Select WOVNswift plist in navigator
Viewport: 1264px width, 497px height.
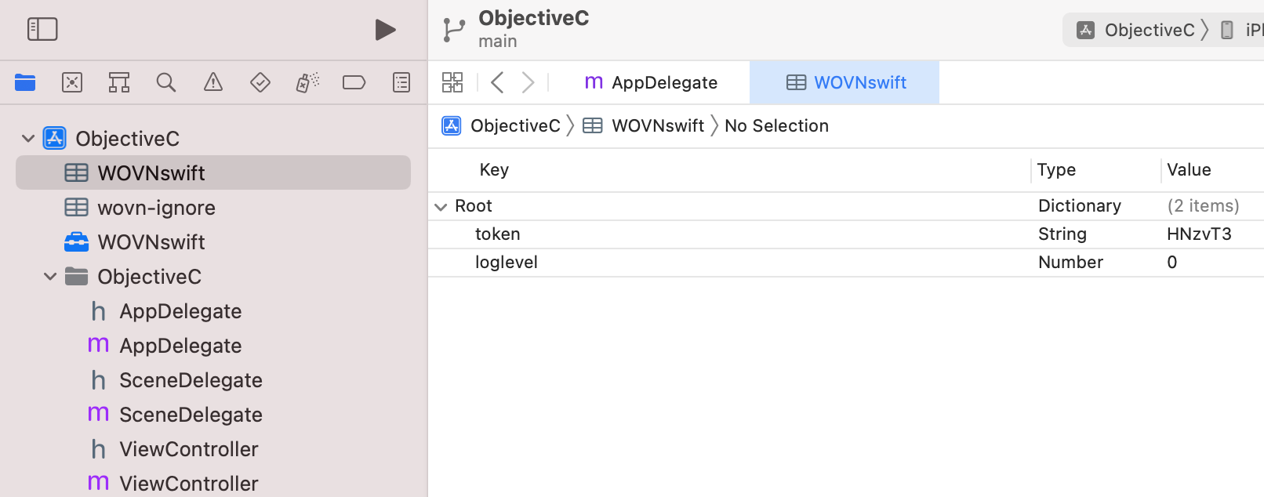(x=213, y=172)
